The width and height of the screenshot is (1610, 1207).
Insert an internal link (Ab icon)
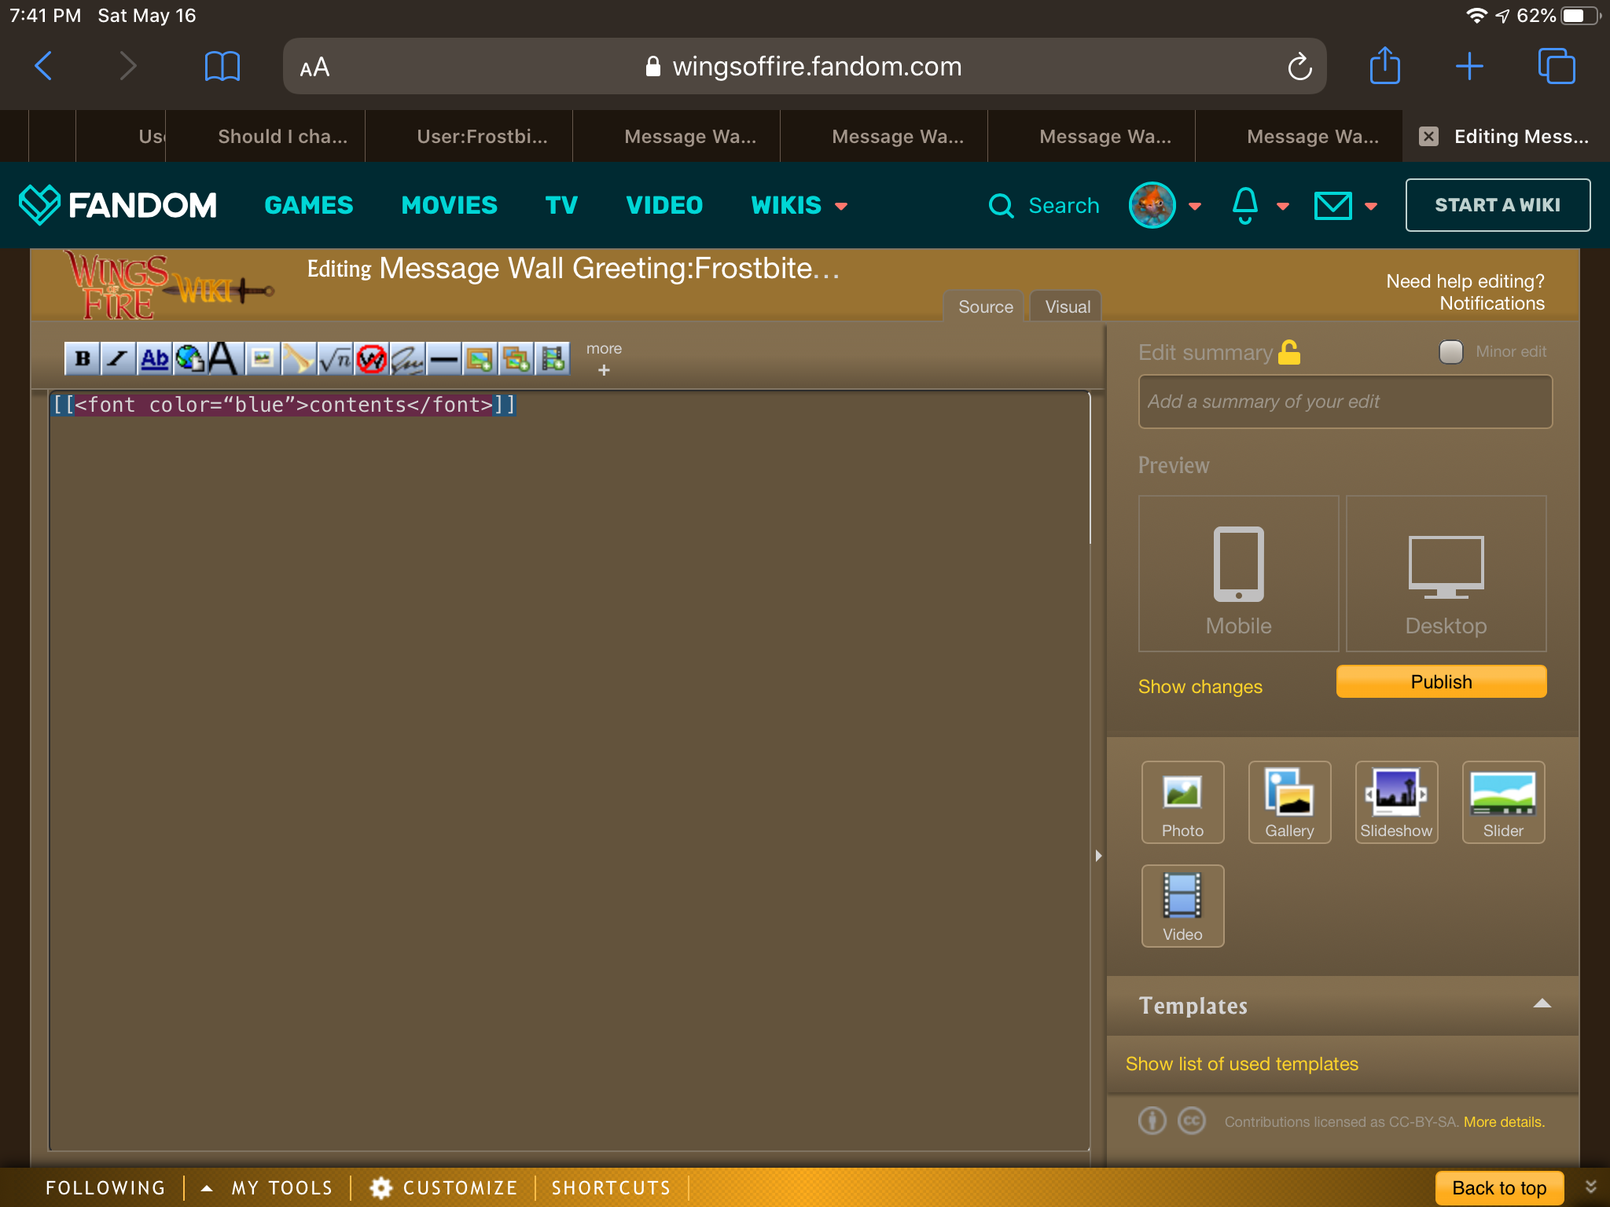pyautogui.click(x=154, y=359)
